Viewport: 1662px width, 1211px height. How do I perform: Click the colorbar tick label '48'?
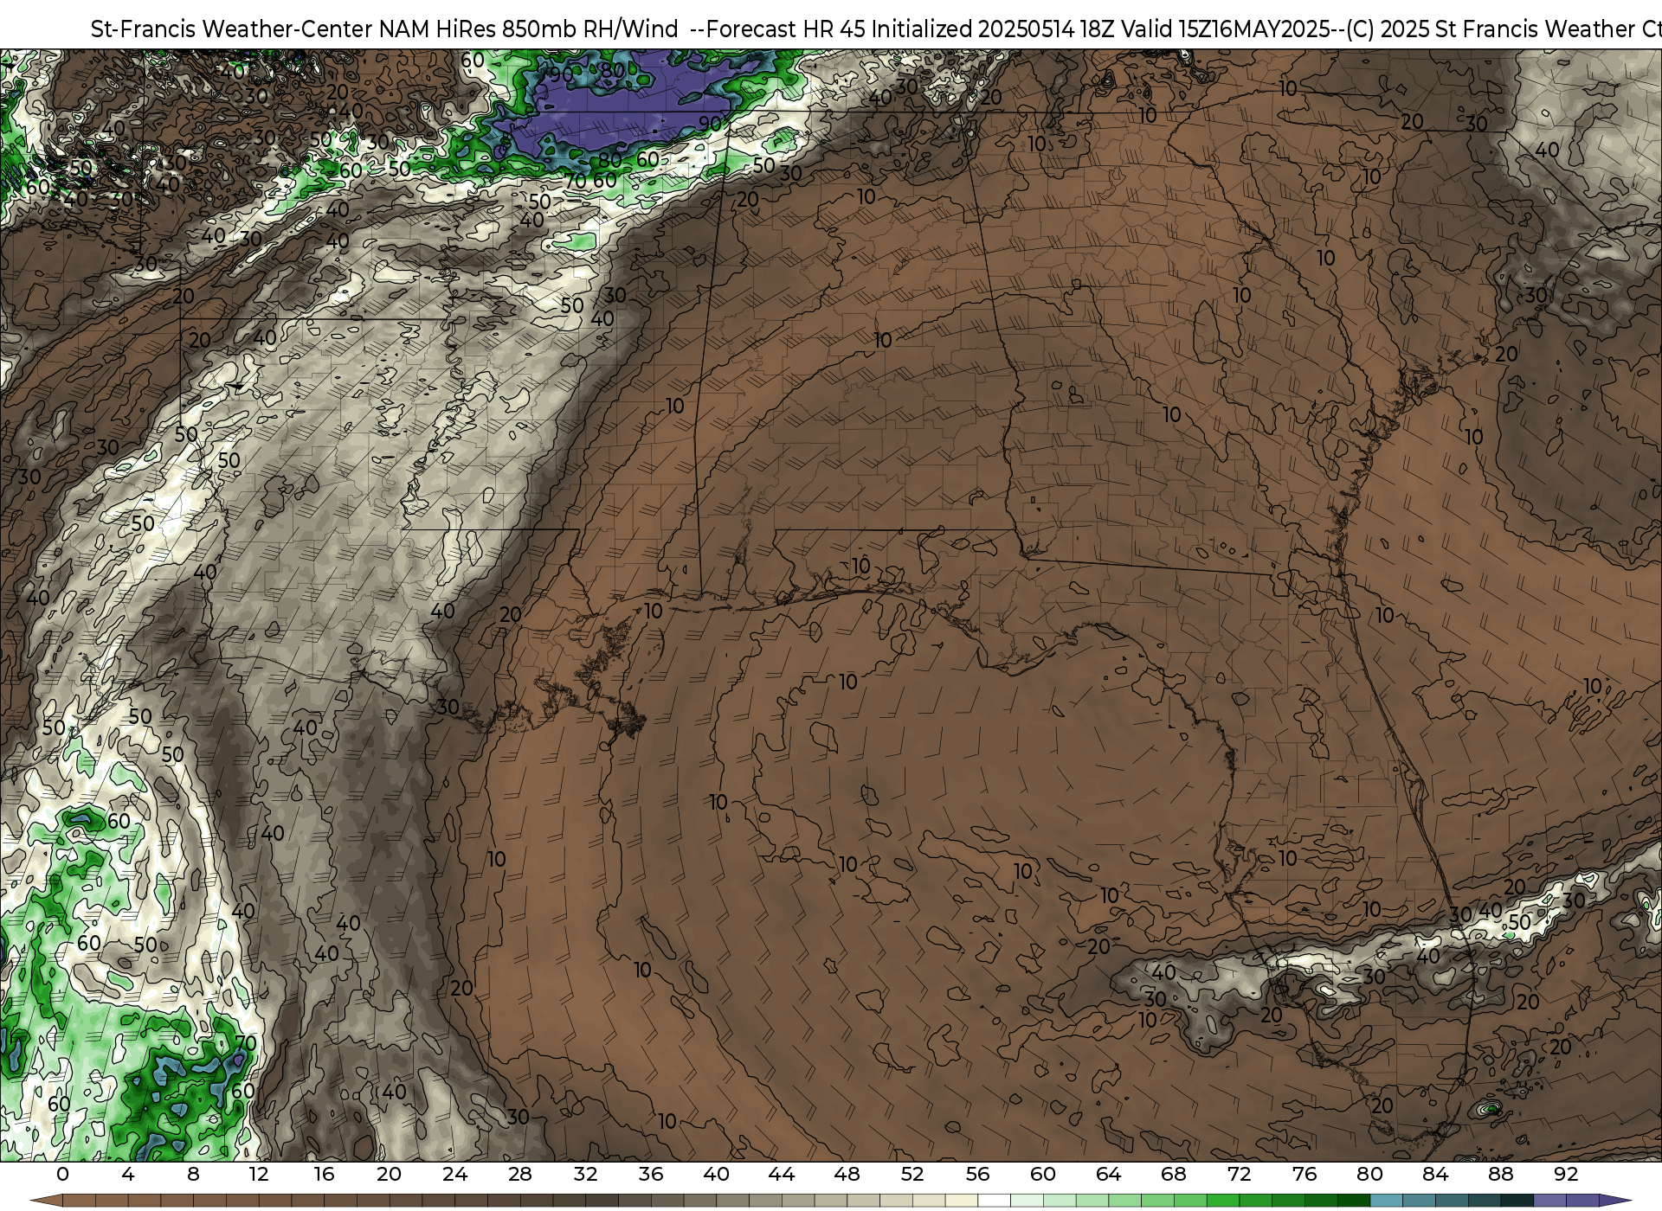[x=847, y=1174]
